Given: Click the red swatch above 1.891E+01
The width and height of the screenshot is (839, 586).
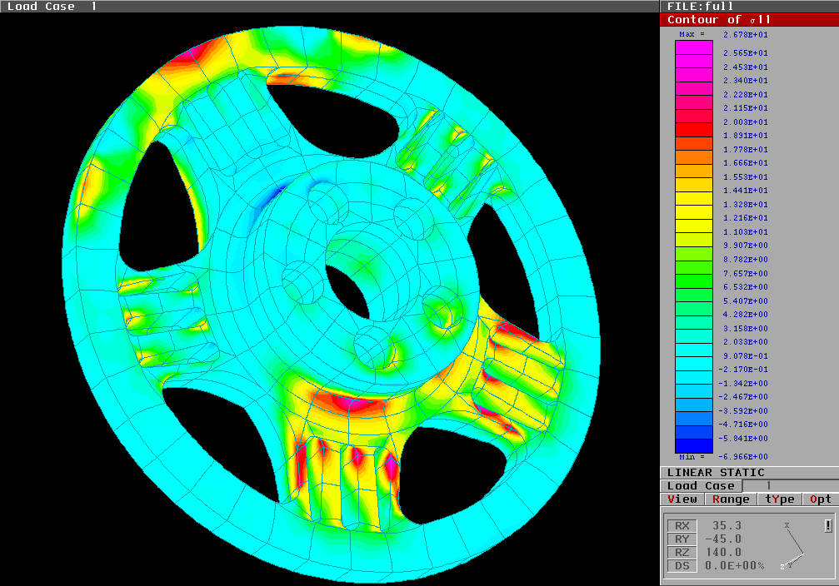Looking at the screenshot, I should pos(694,130).
